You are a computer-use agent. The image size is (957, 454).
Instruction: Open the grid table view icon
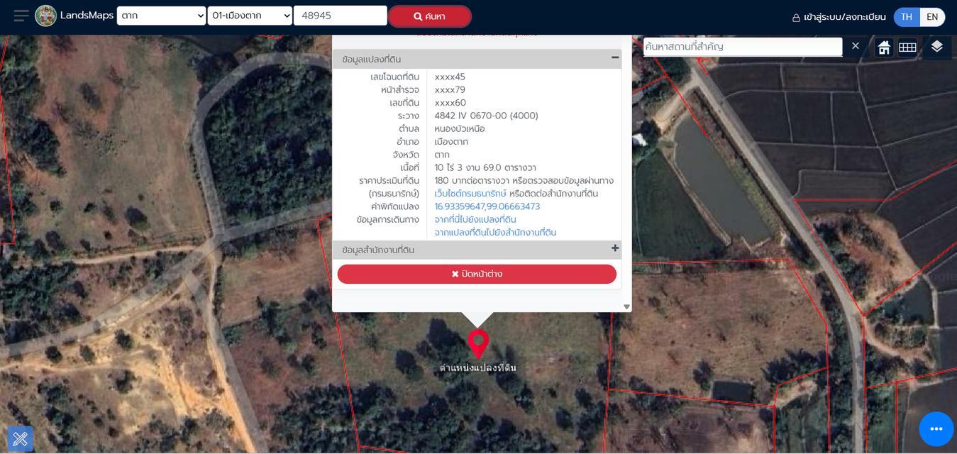point(907,48)
